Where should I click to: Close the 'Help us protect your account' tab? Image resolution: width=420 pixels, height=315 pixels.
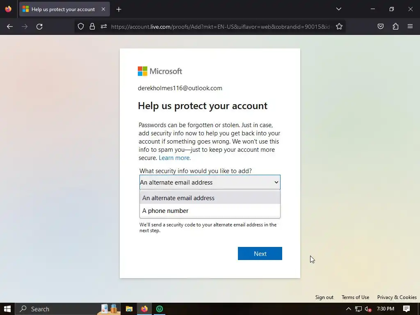103,9
